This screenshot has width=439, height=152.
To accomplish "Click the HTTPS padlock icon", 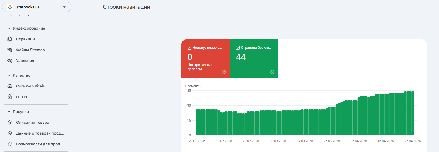I will click(x=10, y=97).
